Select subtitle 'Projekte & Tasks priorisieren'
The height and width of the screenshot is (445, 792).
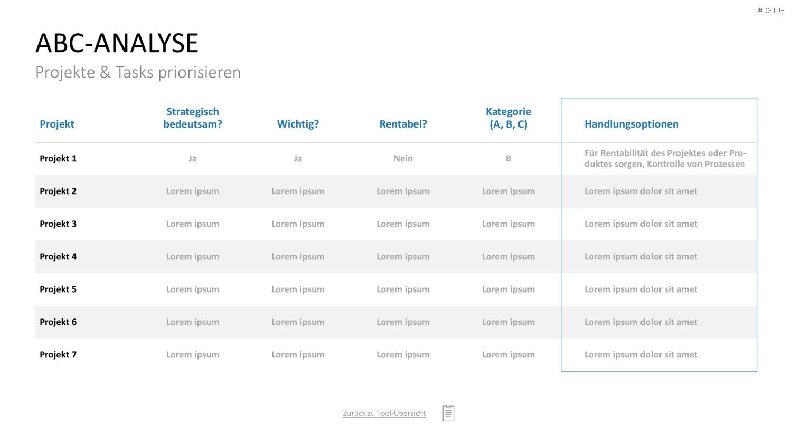coord(138,72)
